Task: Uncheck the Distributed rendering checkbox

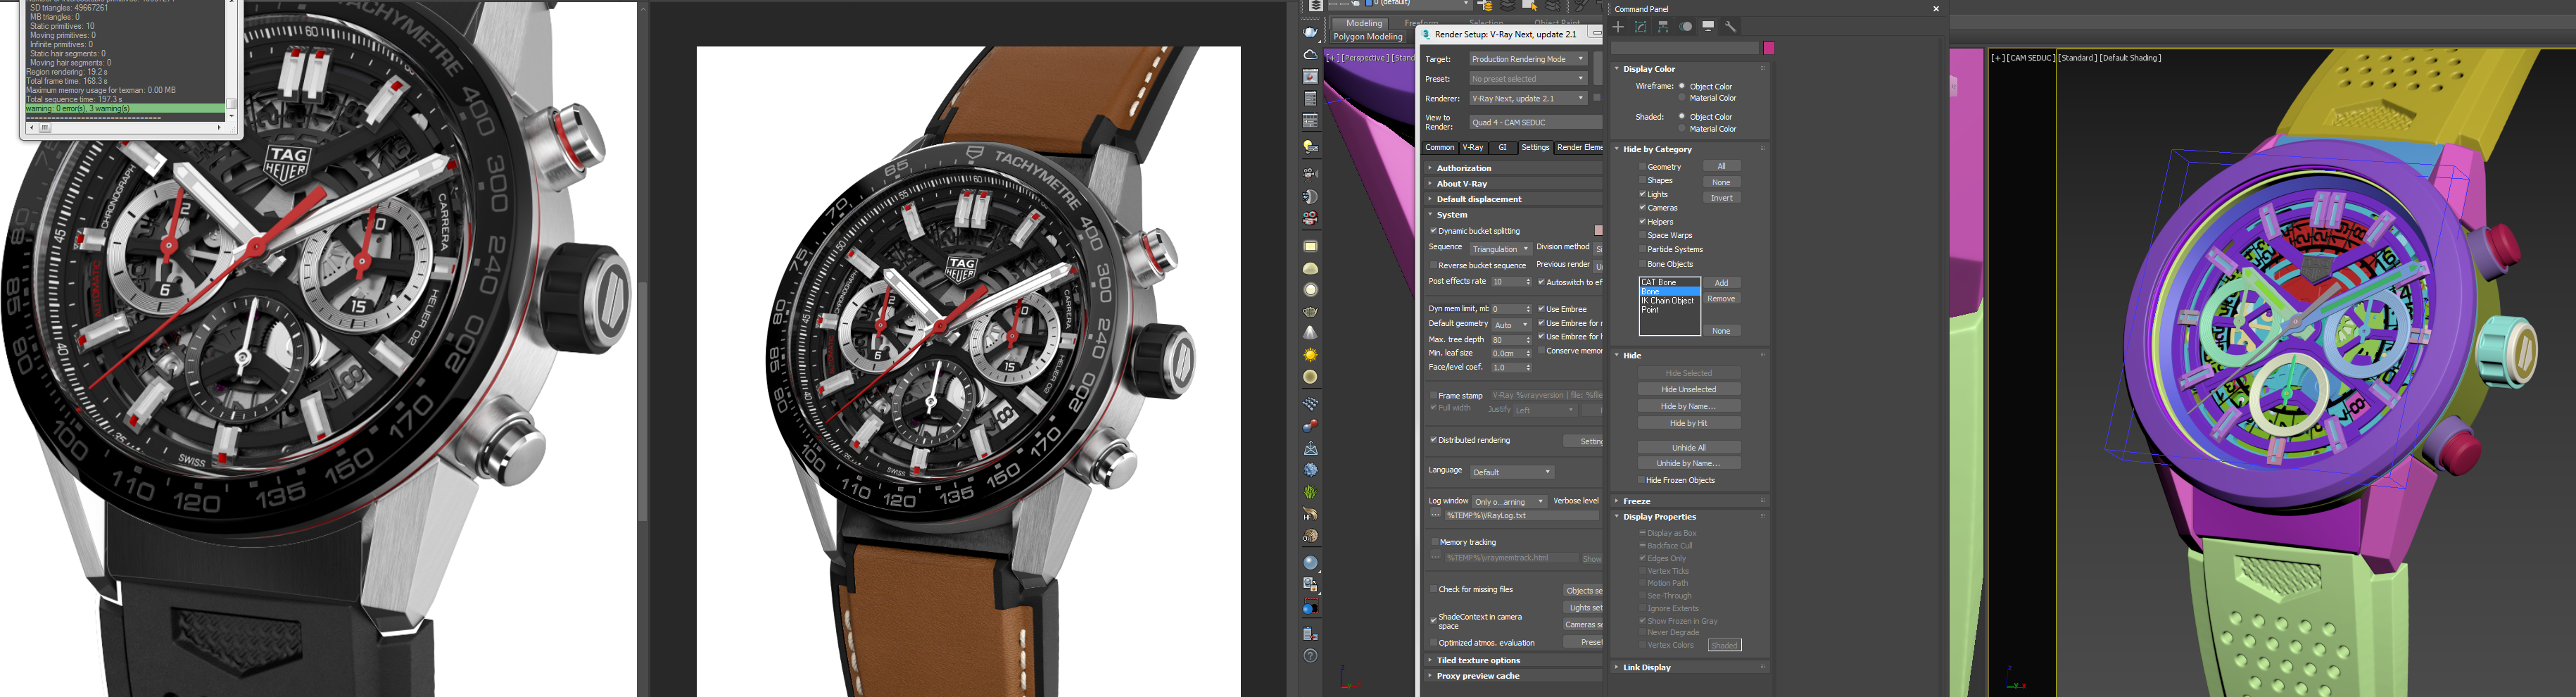Action: [x=1433, y=440]
